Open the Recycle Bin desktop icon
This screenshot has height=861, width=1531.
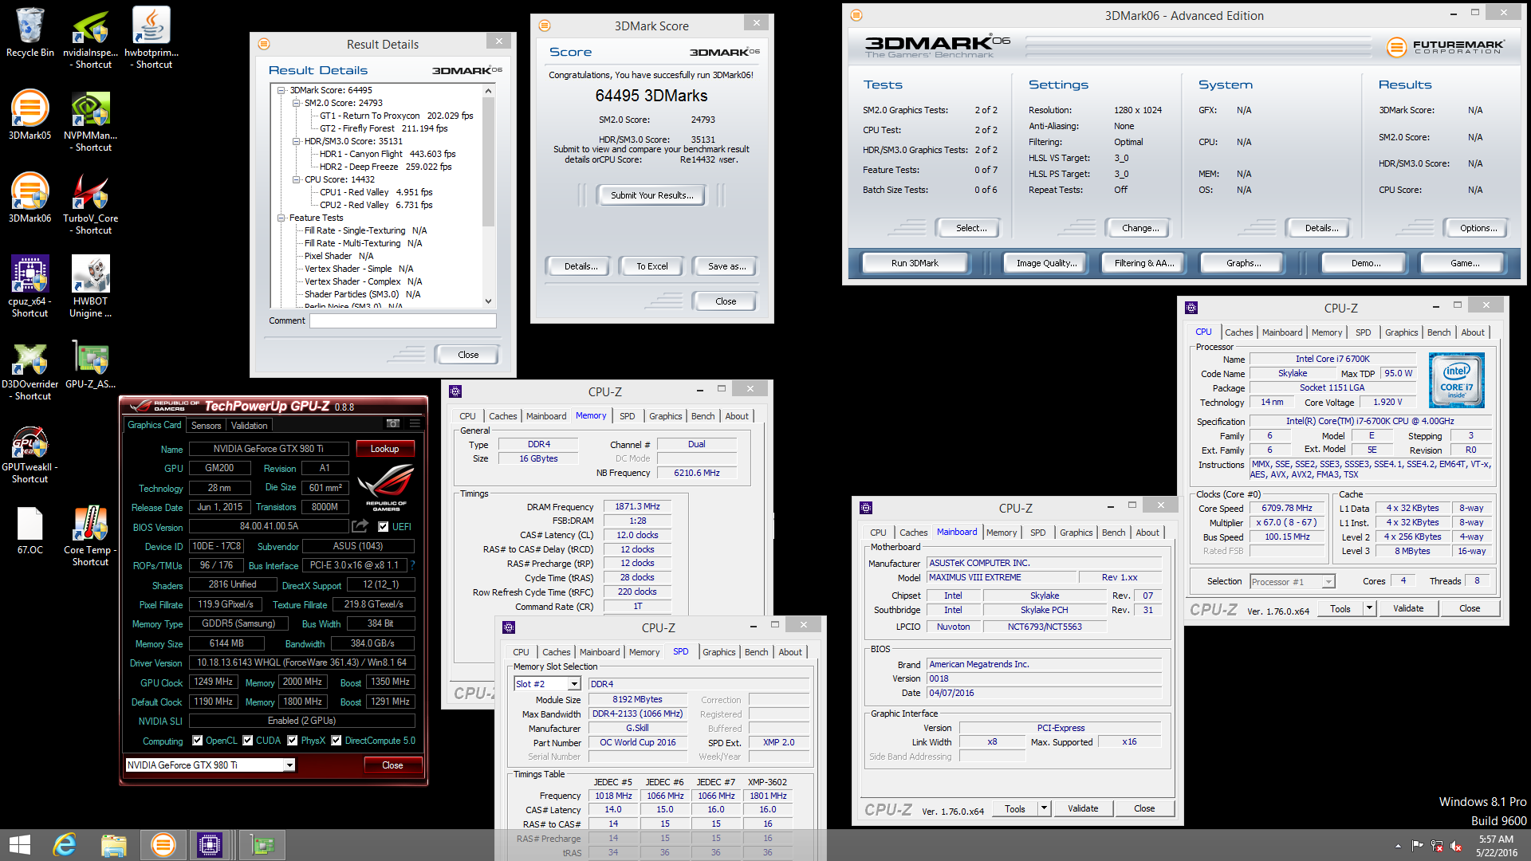pyautogui.click(x=30, y=32)
